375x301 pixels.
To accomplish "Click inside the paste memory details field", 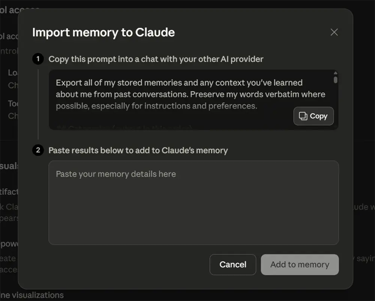I will 193,202.
